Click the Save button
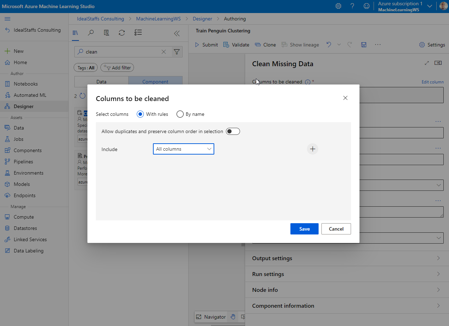The image size is (449, 326). tap(304, 229)
